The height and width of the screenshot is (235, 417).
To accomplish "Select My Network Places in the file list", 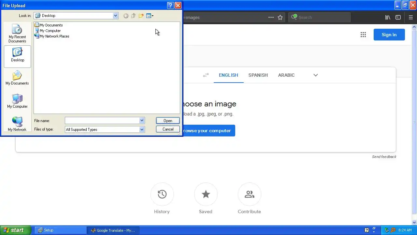I will pyautogui.click(x=52, y=36).
